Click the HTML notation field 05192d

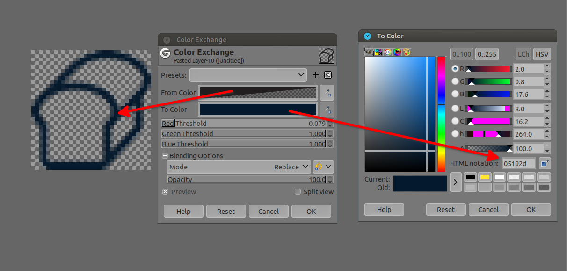(518, 163)
